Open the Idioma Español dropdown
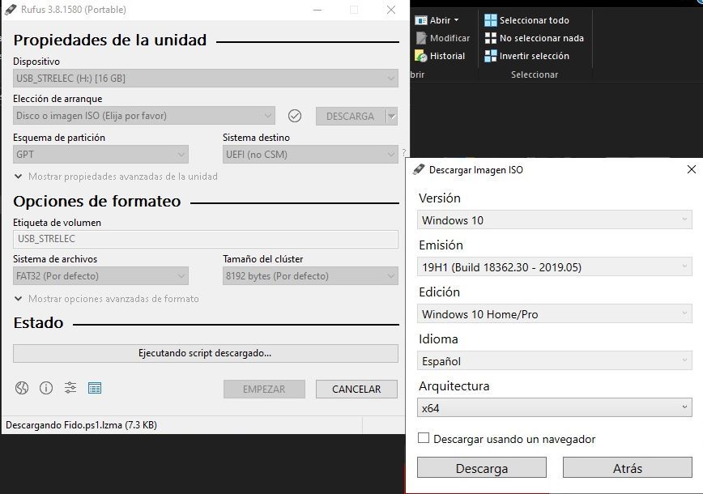This screenshot has height=494, width=703. 554,361
